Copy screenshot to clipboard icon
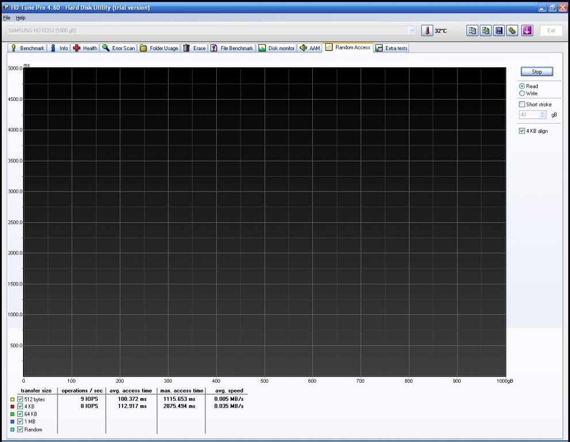The height and width of the screenshot is (442, 570). [485, 31]
